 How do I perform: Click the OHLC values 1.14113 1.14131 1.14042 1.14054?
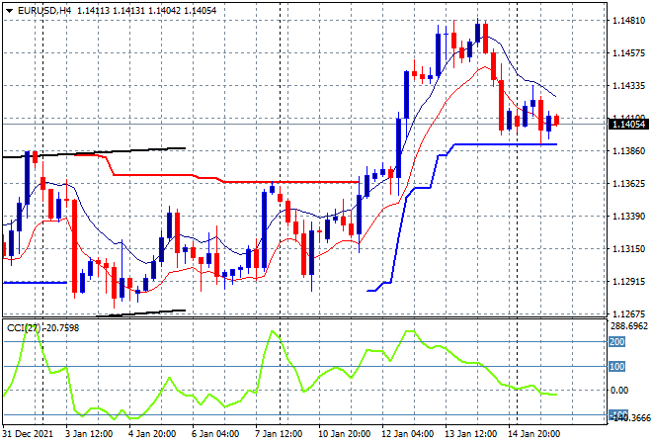point(147,11)
